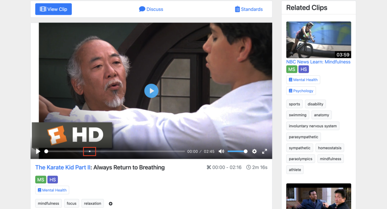Click the MS badge under clip title
The height and width of the screenshot is (209, 387).
41,179
